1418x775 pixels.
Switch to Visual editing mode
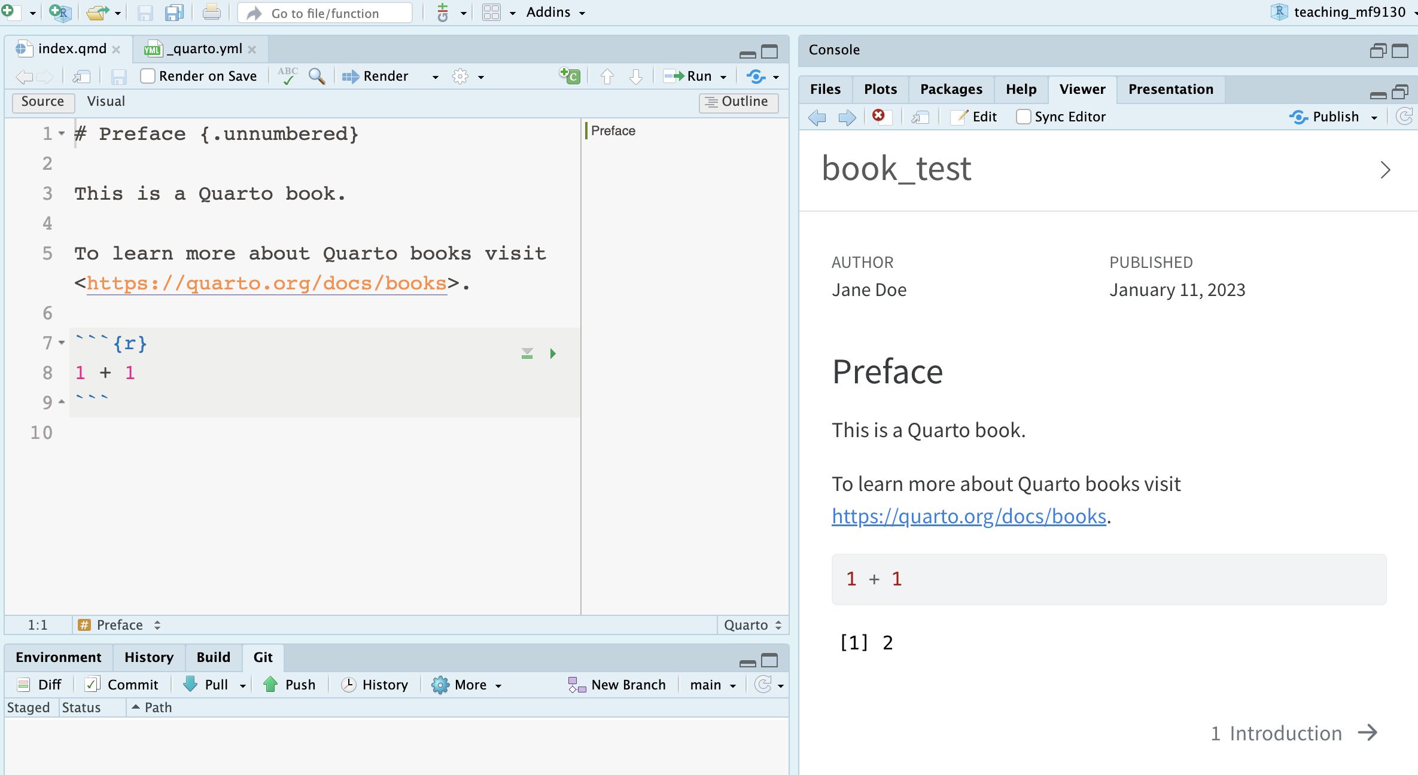tap(106, 102)
